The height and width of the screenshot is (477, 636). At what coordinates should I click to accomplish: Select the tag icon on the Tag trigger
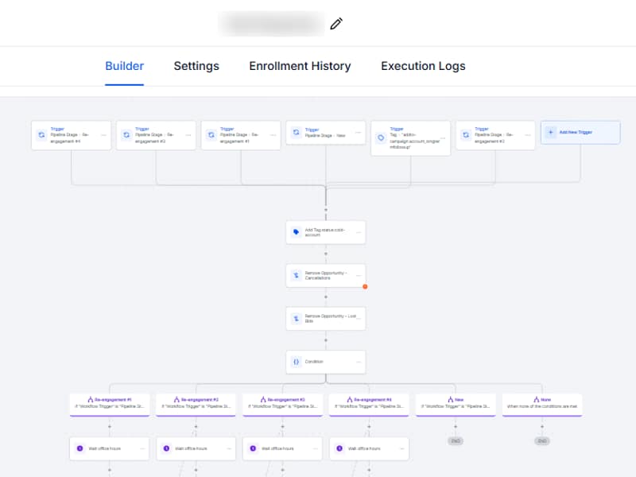coord(381,138)
